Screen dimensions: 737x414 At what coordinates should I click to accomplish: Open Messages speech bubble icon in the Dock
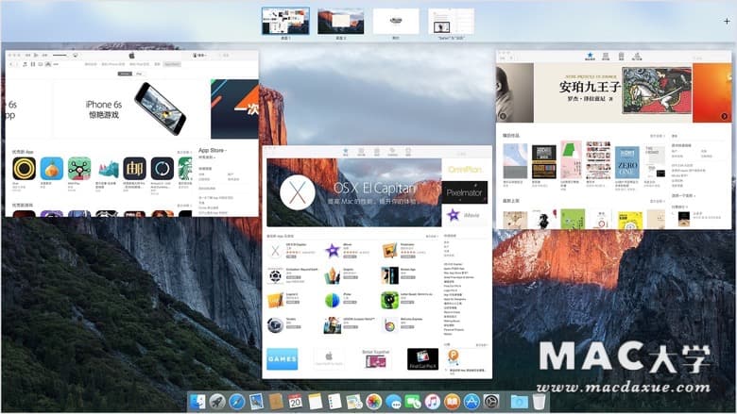pyautogui.click(x=393, y=402)
